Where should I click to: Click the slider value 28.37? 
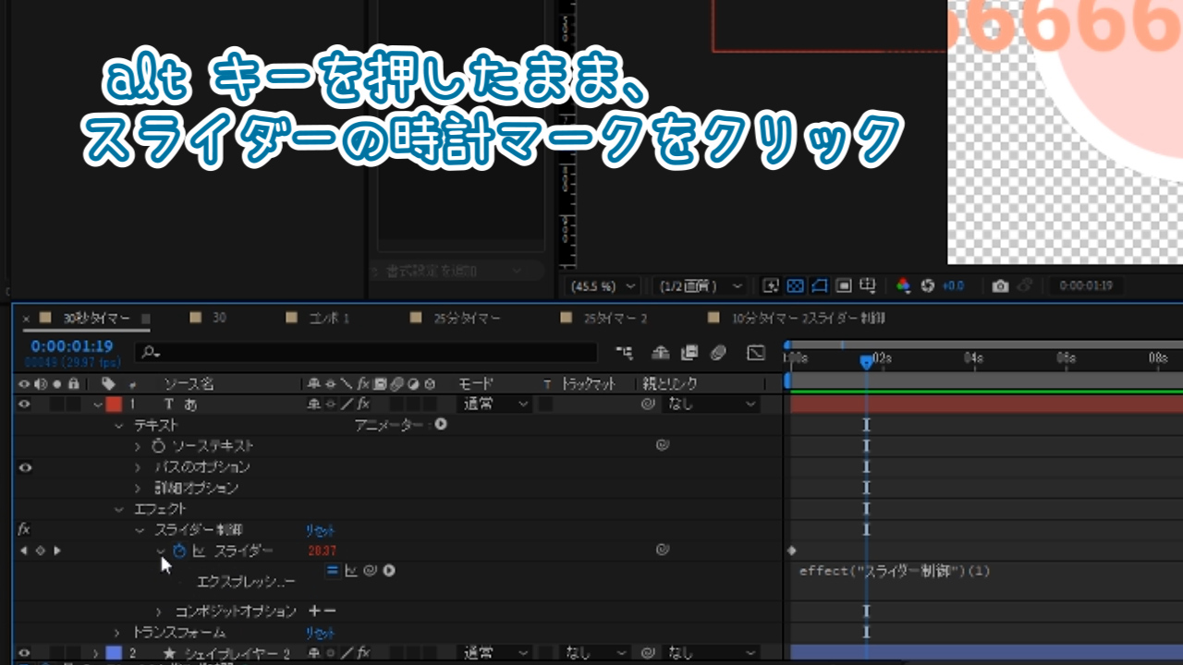click(x=322, y=551)
